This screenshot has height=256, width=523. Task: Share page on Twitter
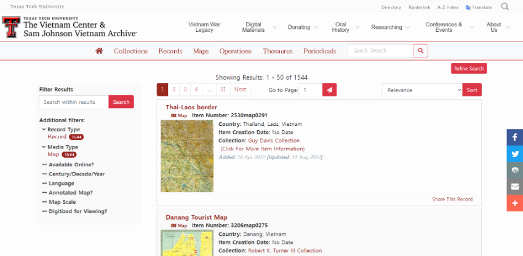tap(514, 154)
